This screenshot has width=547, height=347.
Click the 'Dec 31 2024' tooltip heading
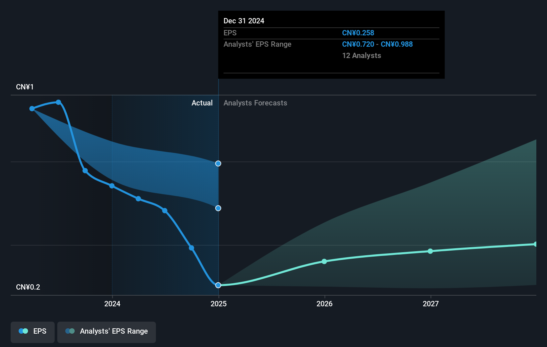(244, 21)
